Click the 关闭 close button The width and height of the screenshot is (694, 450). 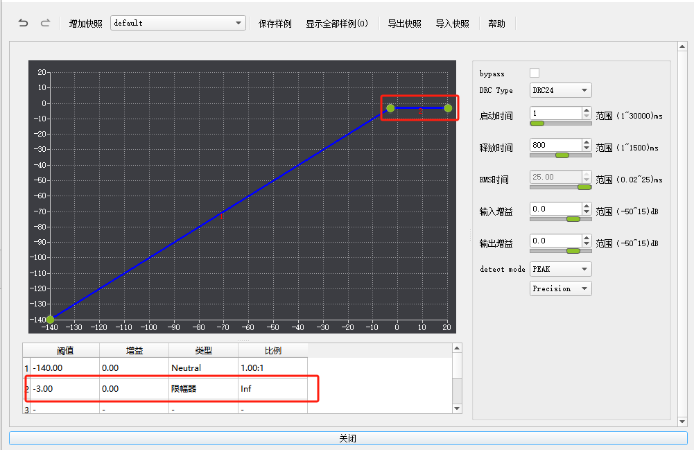[348, 438]
